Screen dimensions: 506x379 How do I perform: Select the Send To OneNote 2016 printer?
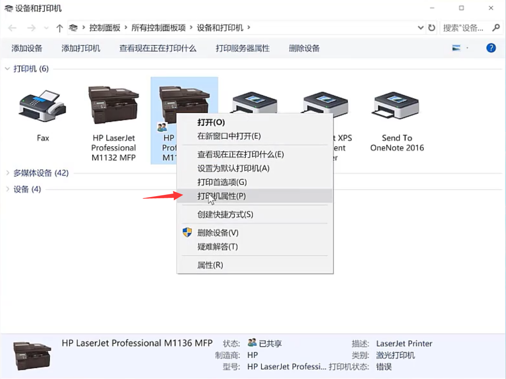pyautogui.click(x=397, y=107)
